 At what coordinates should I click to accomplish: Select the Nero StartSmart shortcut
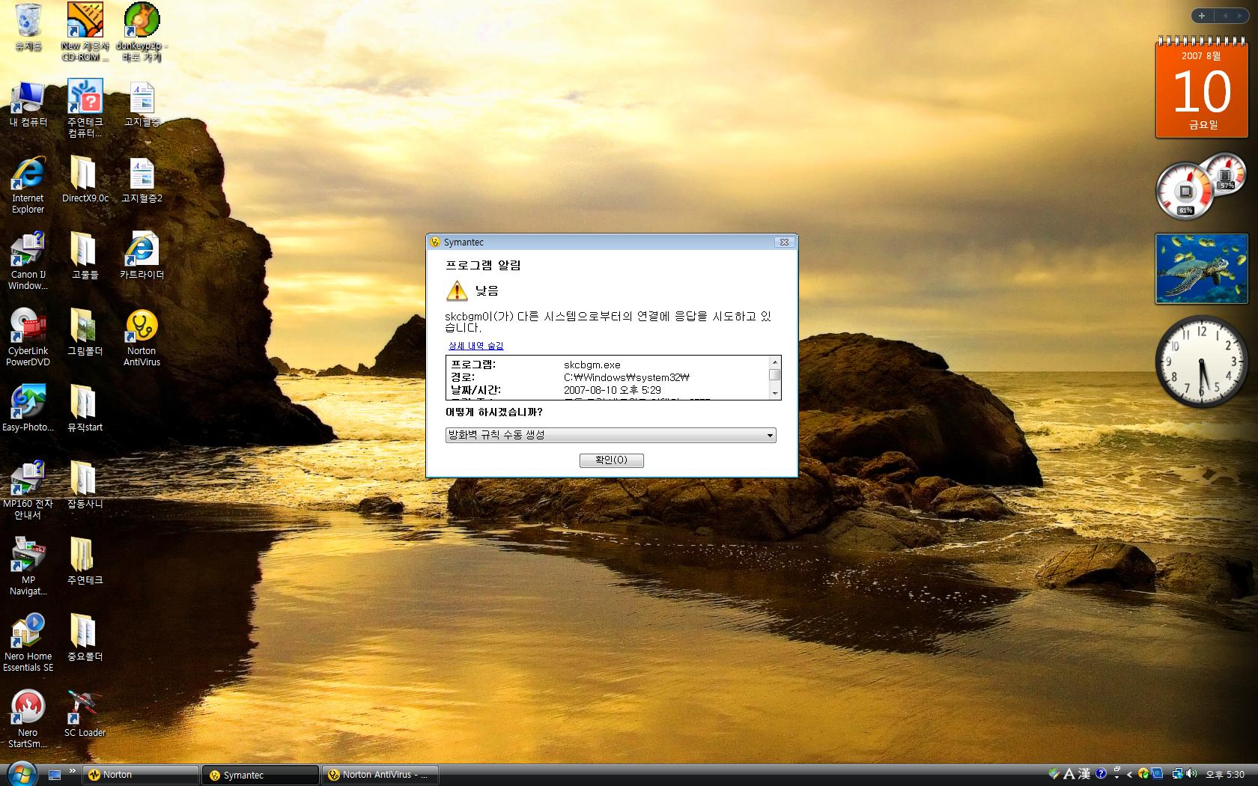28,719
